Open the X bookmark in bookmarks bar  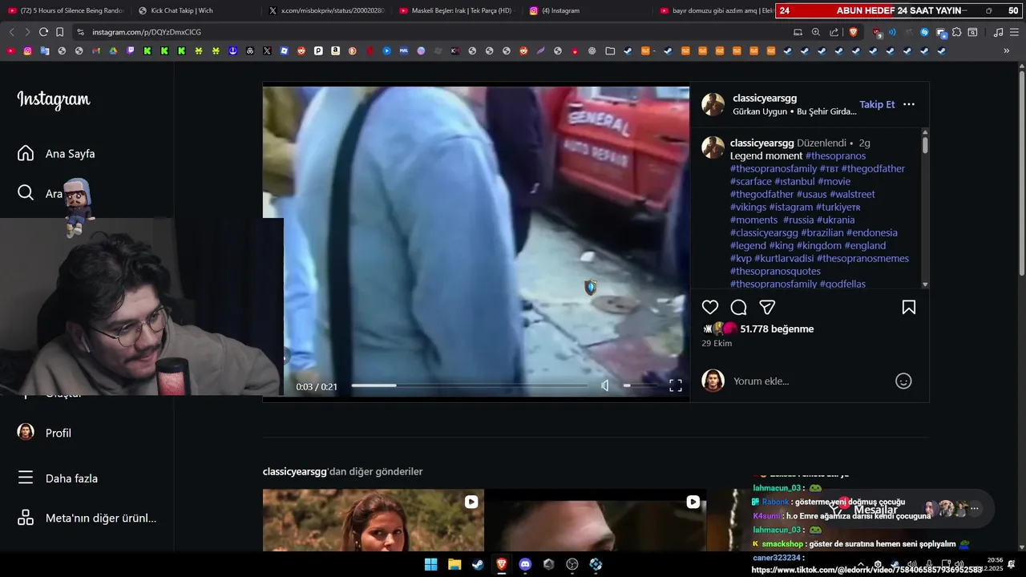267,50
